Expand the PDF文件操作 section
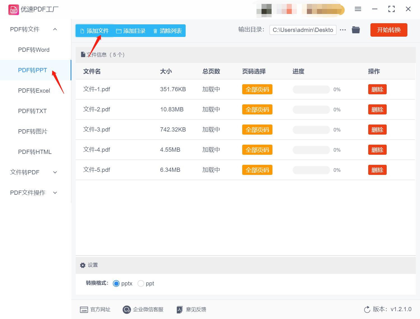The height and width of the screenshot is (319, 420). tap(55, 193)
